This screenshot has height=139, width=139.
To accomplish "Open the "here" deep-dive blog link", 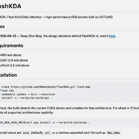I will point(112,36).
